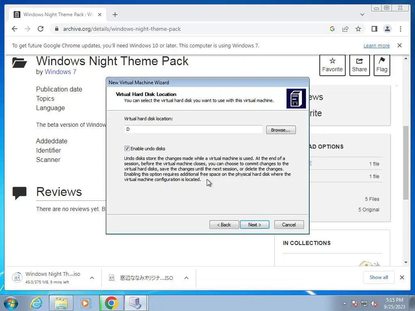This screenshot has height=311, width=415.
Task: Click the folder icon beside the title
Action: click(x=19, y=63)
